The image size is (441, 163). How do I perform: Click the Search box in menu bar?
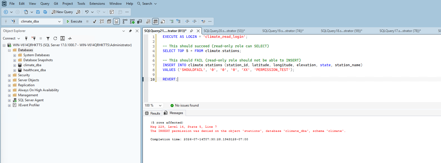coord(147,4)
